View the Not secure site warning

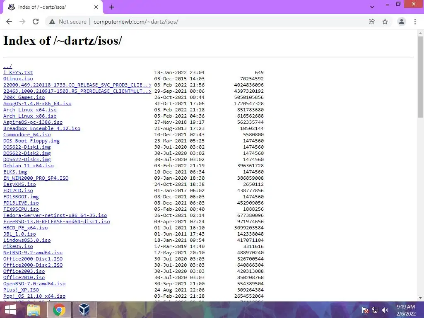68,22
